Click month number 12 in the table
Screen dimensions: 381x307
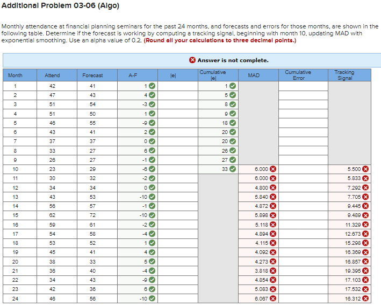(15, 188)
